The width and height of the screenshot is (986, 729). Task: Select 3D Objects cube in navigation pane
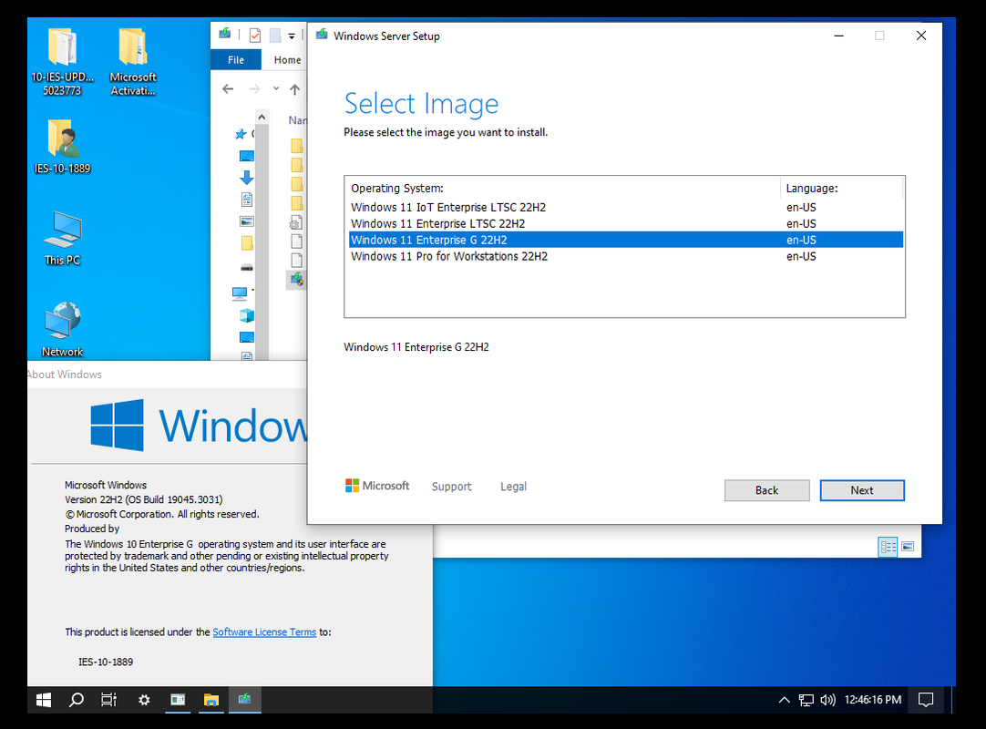(x=246, y=315)
